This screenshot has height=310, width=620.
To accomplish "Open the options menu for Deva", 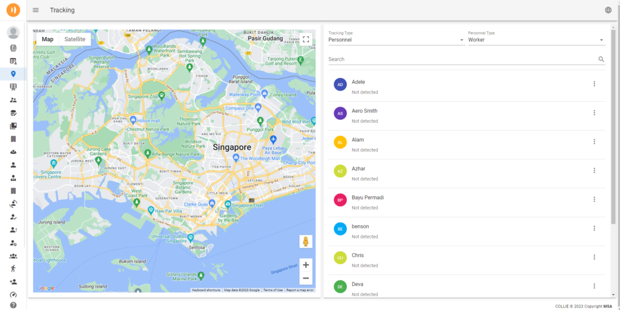I will (594, 286).
